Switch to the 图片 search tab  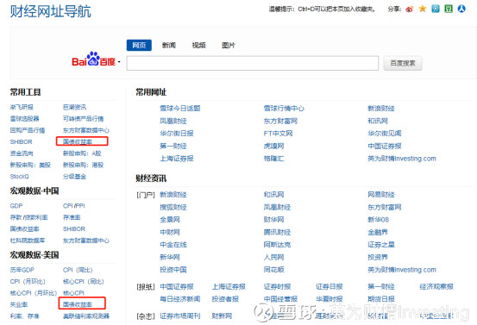(229, 46)
